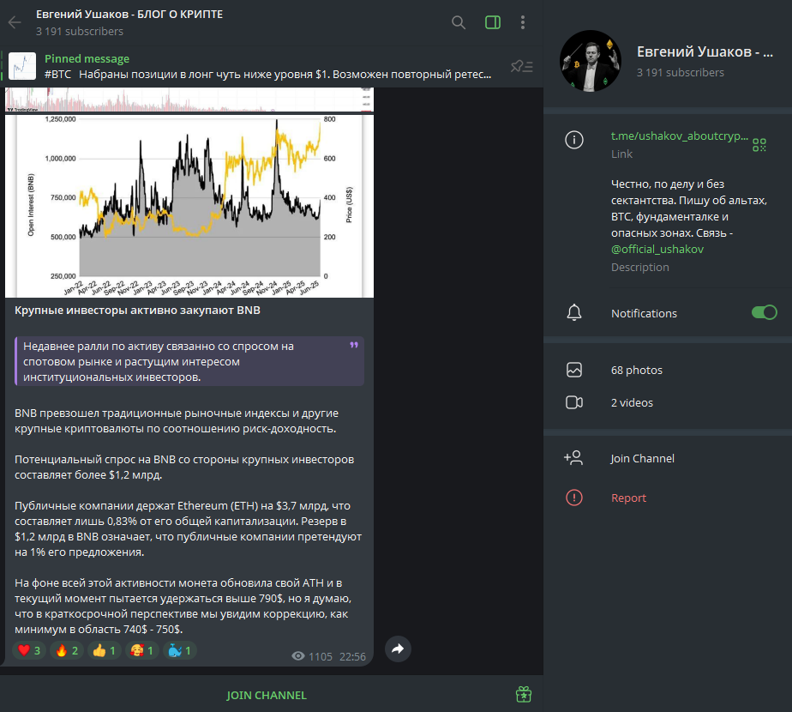The image size is (792, 712).
Task: Click the Report exclamation icon
Action: pyautogui.click(x=574, y=497)
